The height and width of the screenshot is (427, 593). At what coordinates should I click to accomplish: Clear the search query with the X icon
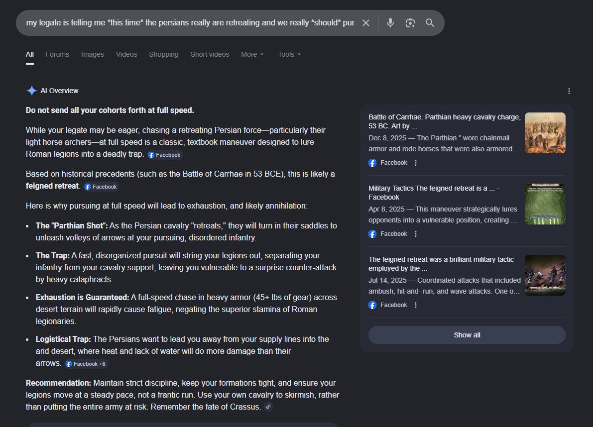coord(366,23)
